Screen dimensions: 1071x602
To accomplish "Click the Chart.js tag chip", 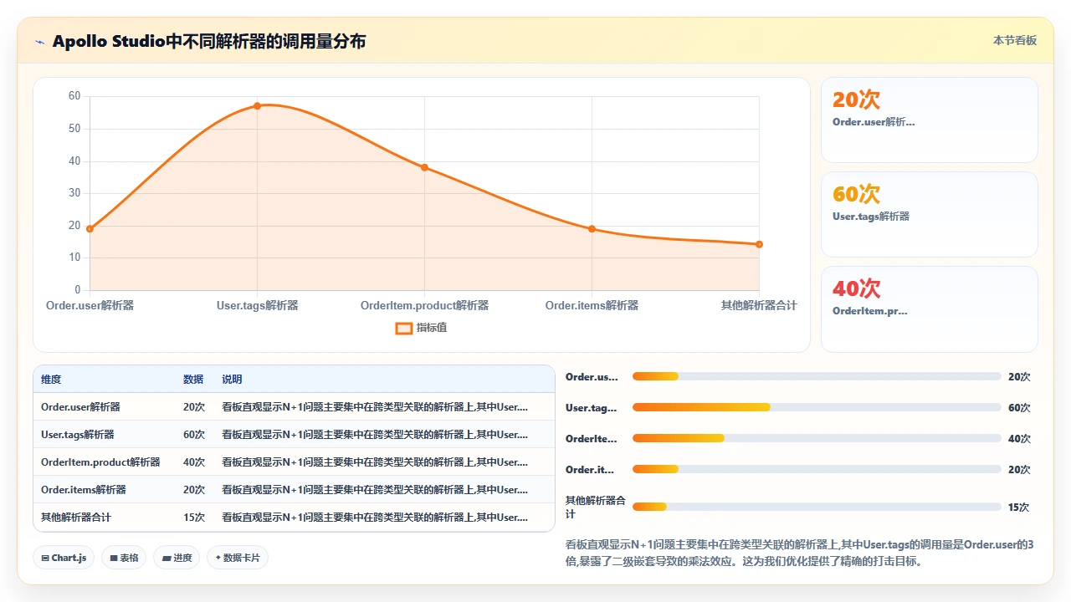I will click(64, 558).
